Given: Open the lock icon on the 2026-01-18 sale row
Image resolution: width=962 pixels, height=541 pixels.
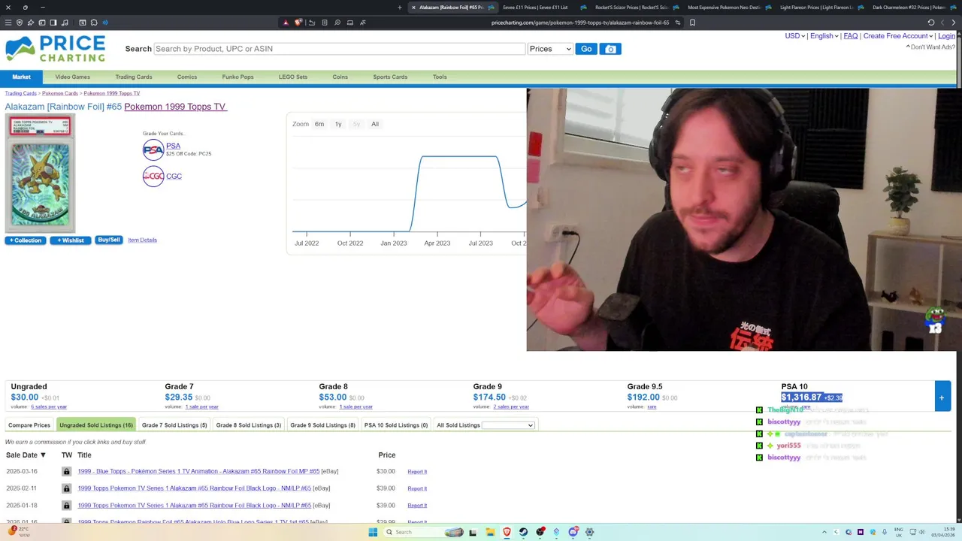Looking at the screenshot, I should (x=66, y=505).
